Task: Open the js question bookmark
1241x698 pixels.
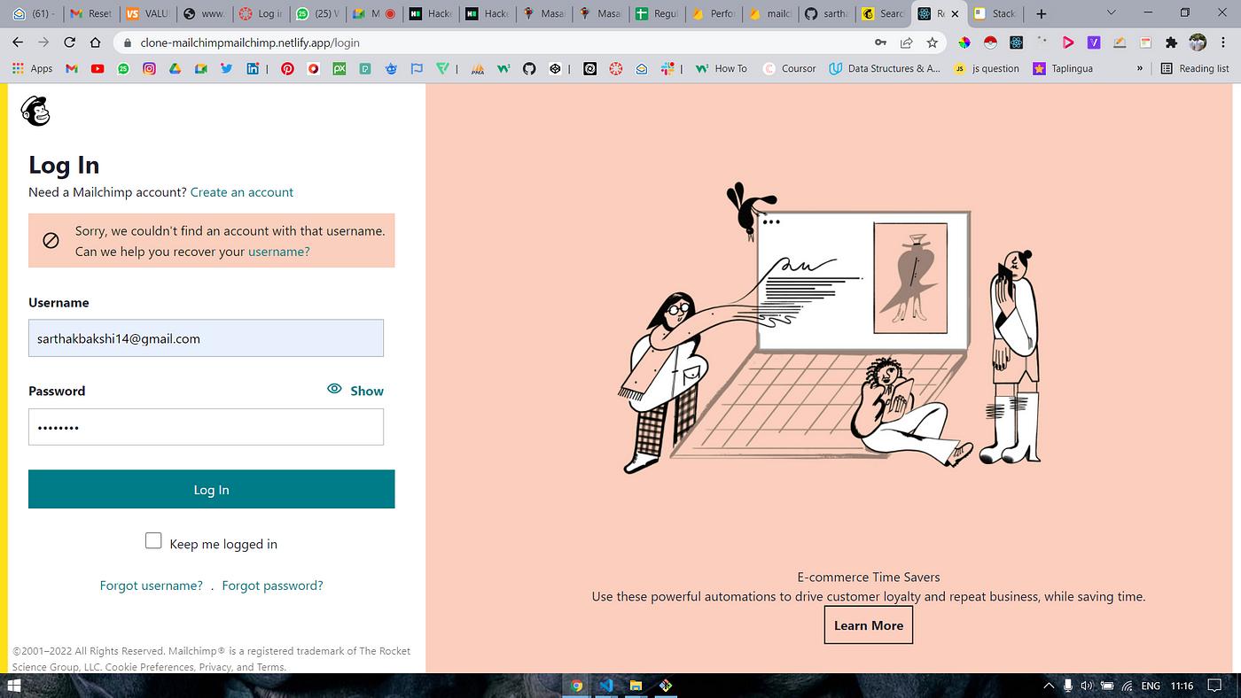Action: pos(987,68)
